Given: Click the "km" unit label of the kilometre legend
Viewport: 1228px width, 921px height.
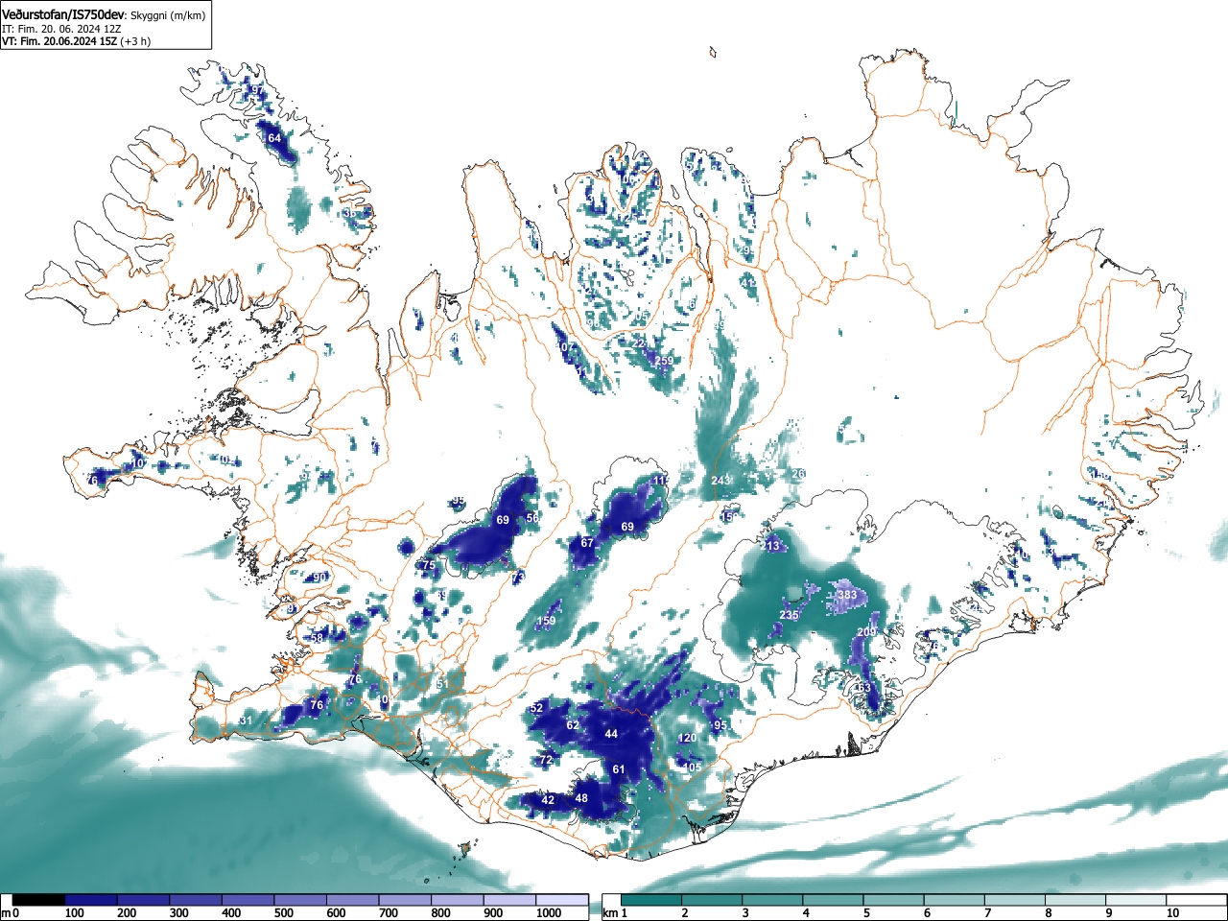Looking at the screenshot, I should [x=609, y=913].
